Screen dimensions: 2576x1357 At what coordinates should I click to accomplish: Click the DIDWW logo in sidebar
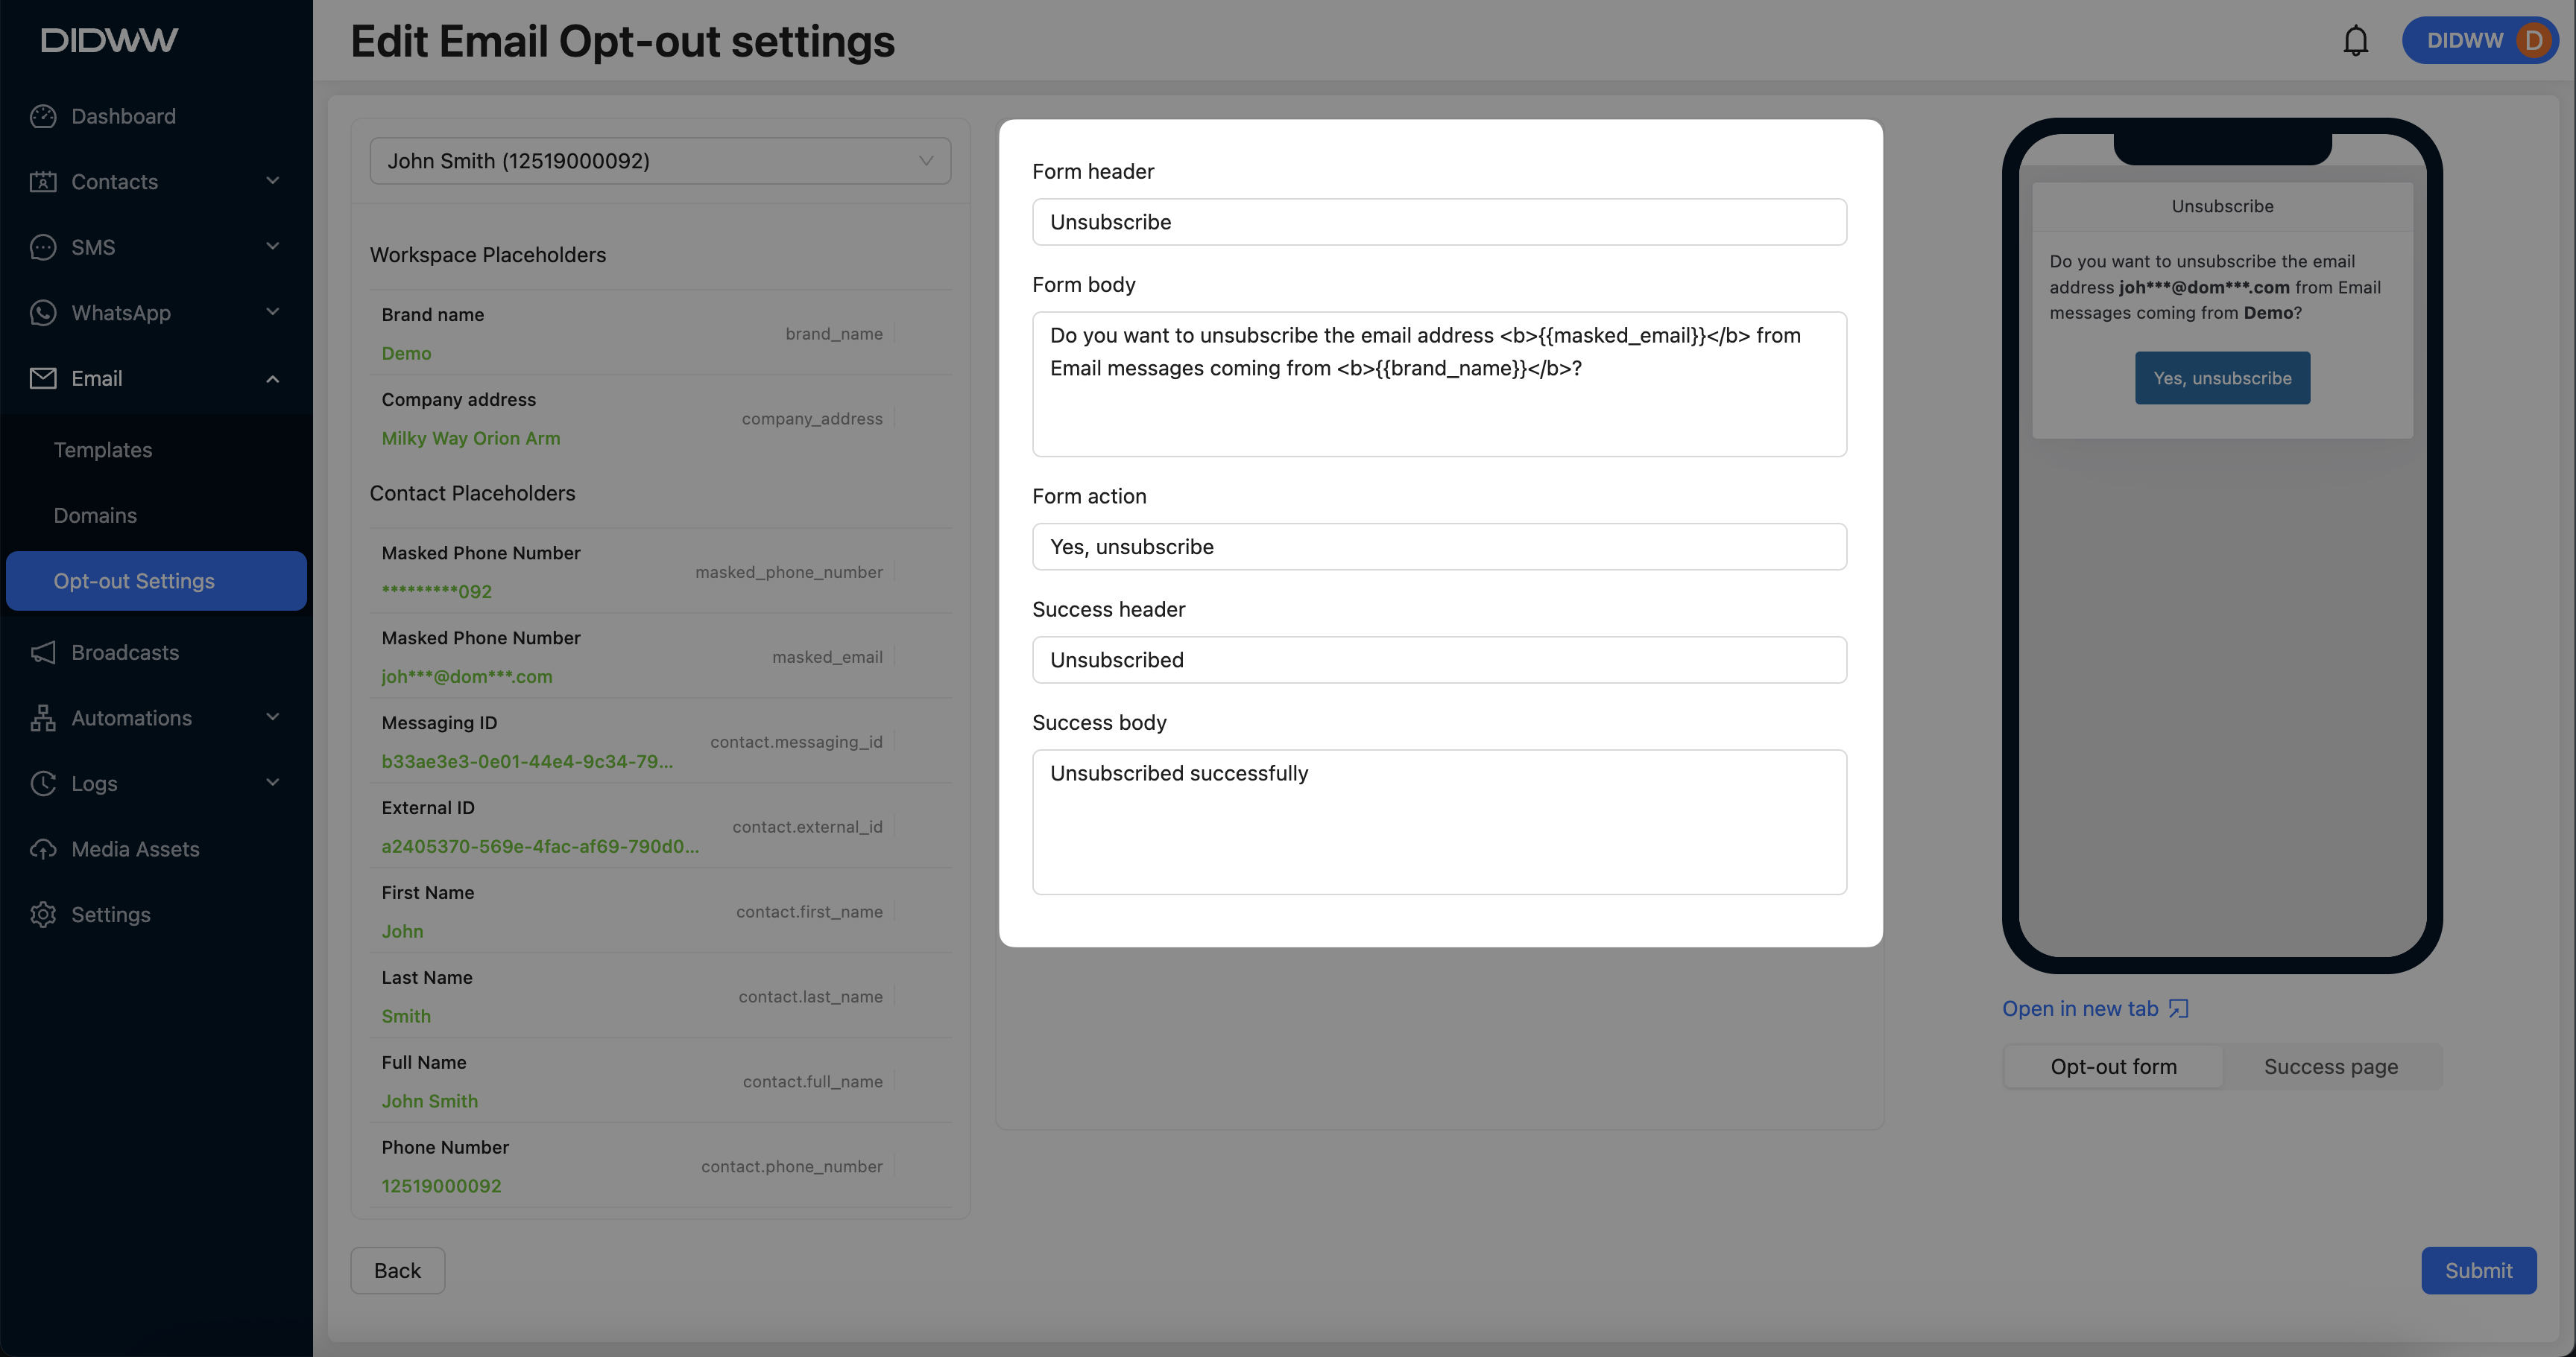(109, 40)
